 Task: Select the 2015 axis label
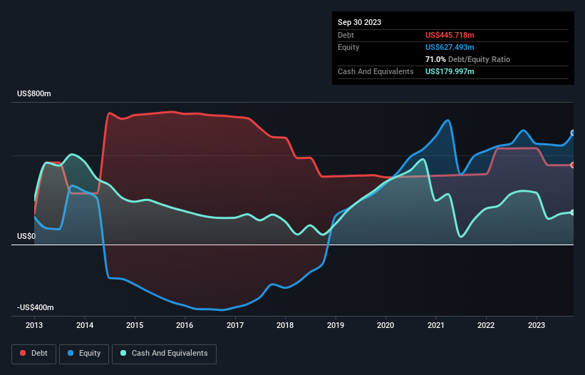click(x=135, y=325)
